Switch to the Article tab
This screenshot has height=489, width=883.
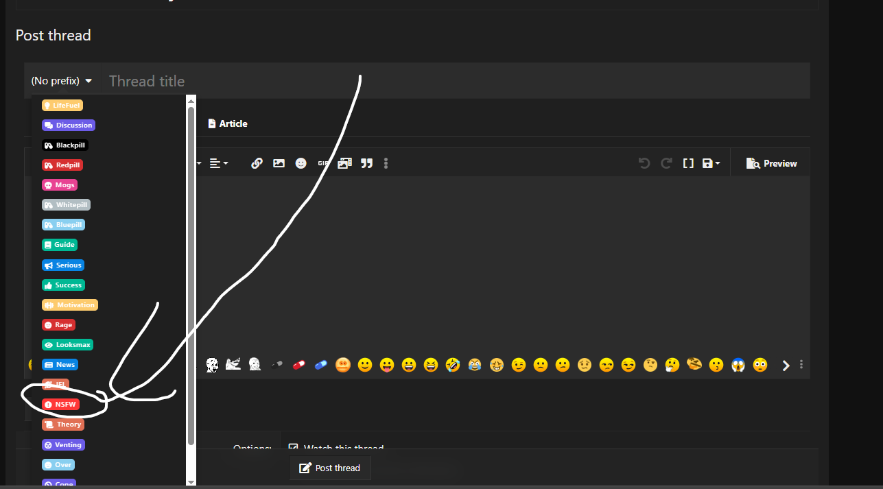(x=227, y=123)
